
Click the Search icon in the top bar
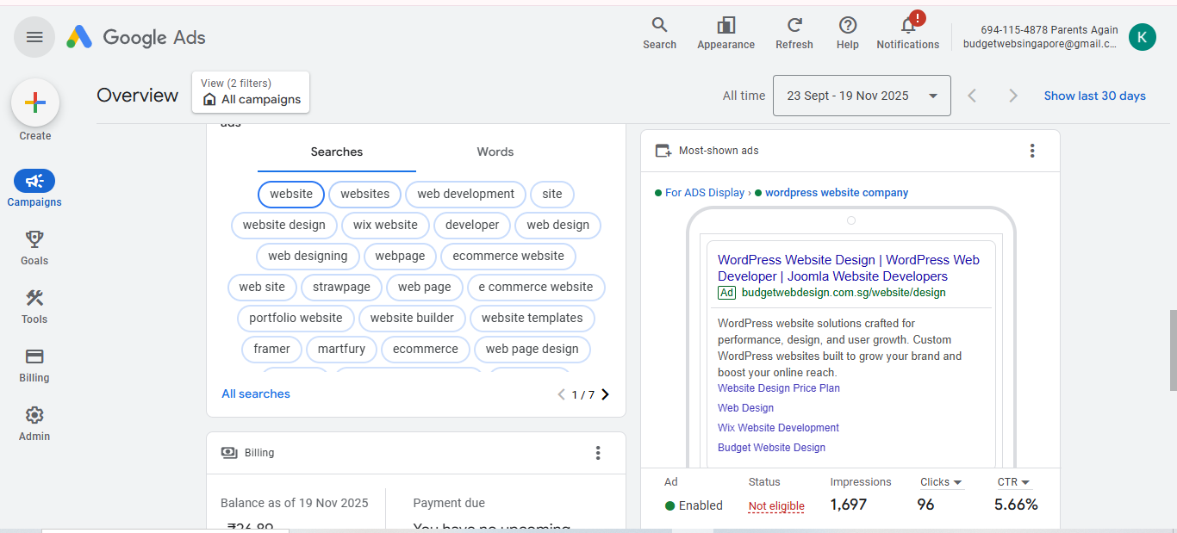[x=659, y=28]
